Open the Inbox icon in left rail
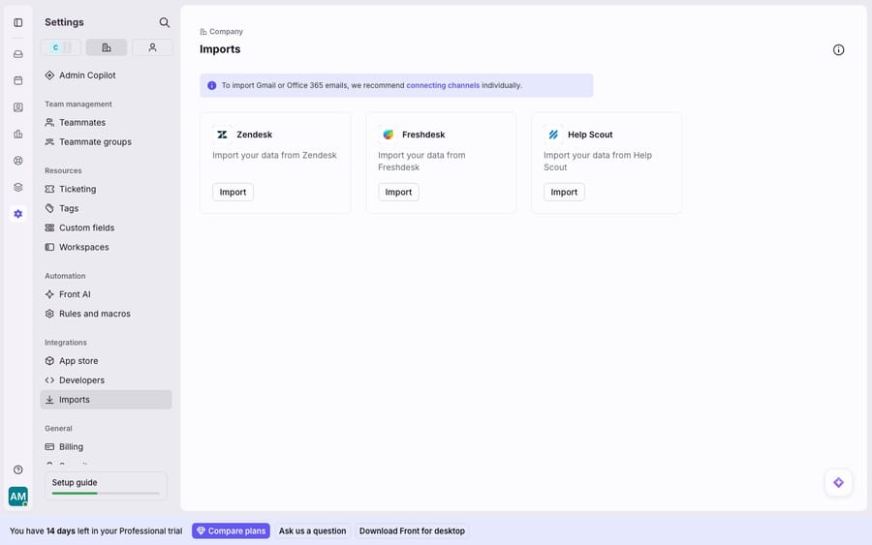The width and height of the screenshot is (872, 545). tap(18, 54)
